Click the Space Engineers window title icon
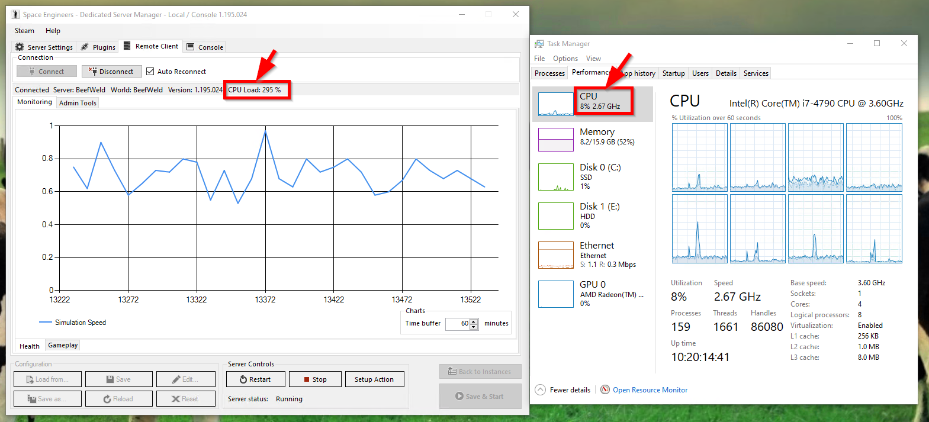 (15, 14)
